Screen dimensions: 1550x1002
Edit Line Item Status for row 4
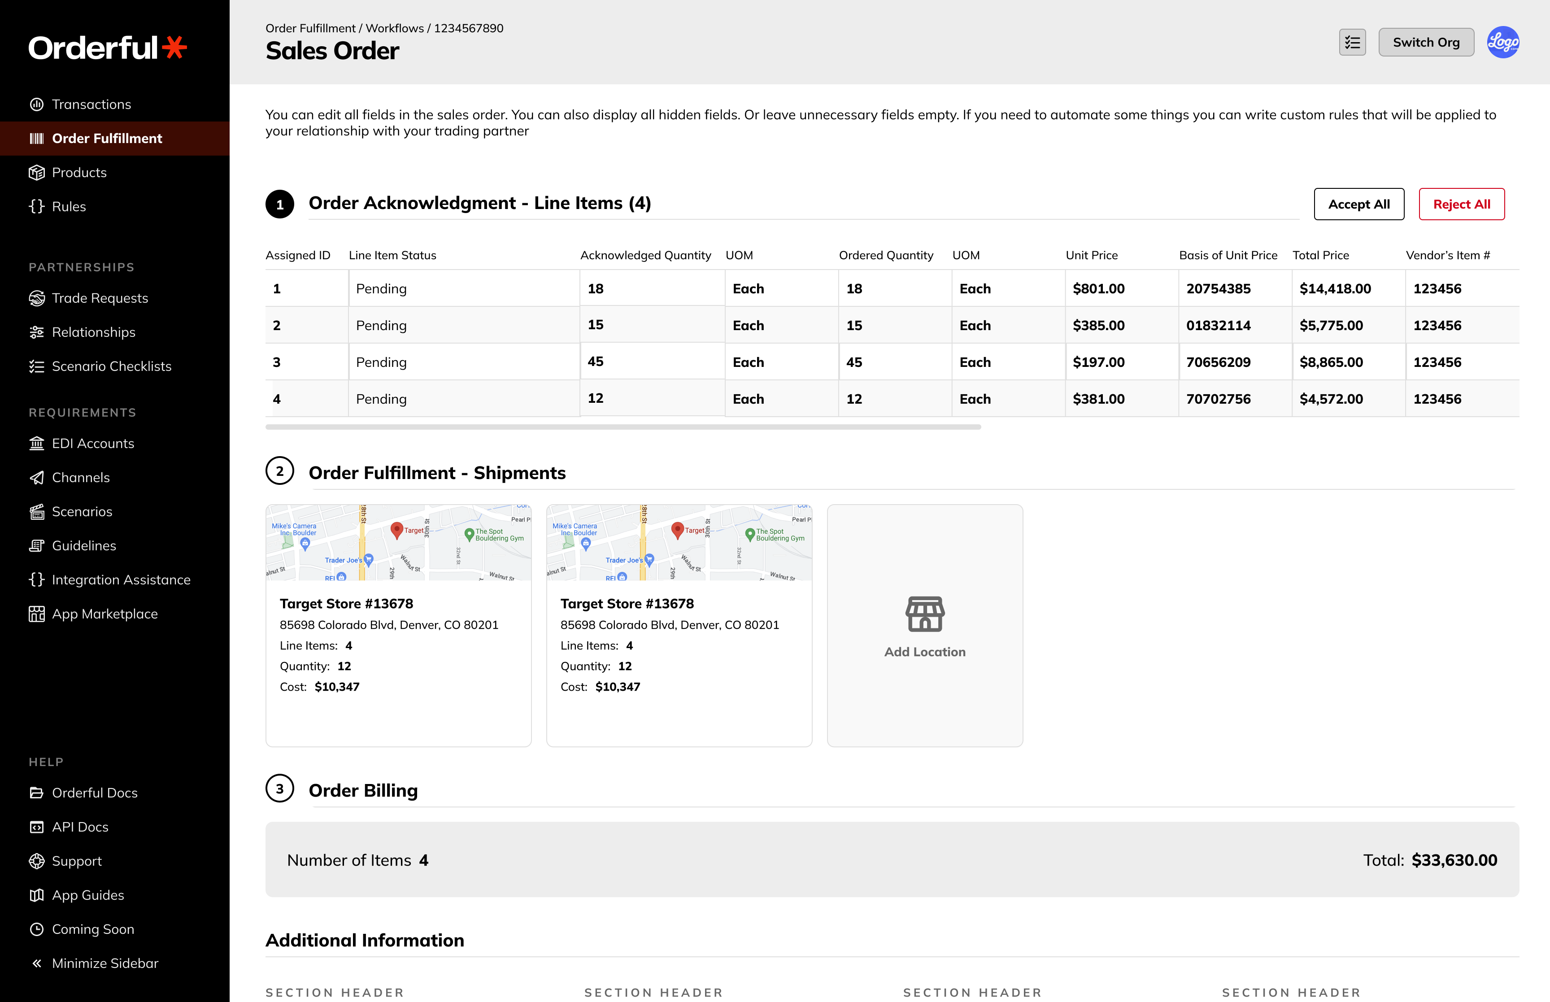464,399
